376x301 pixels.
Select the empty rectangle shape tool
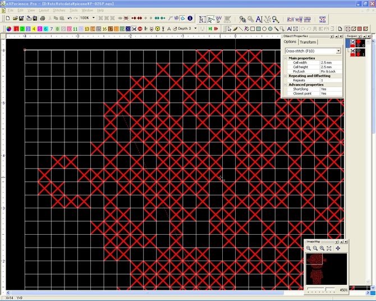253,29
